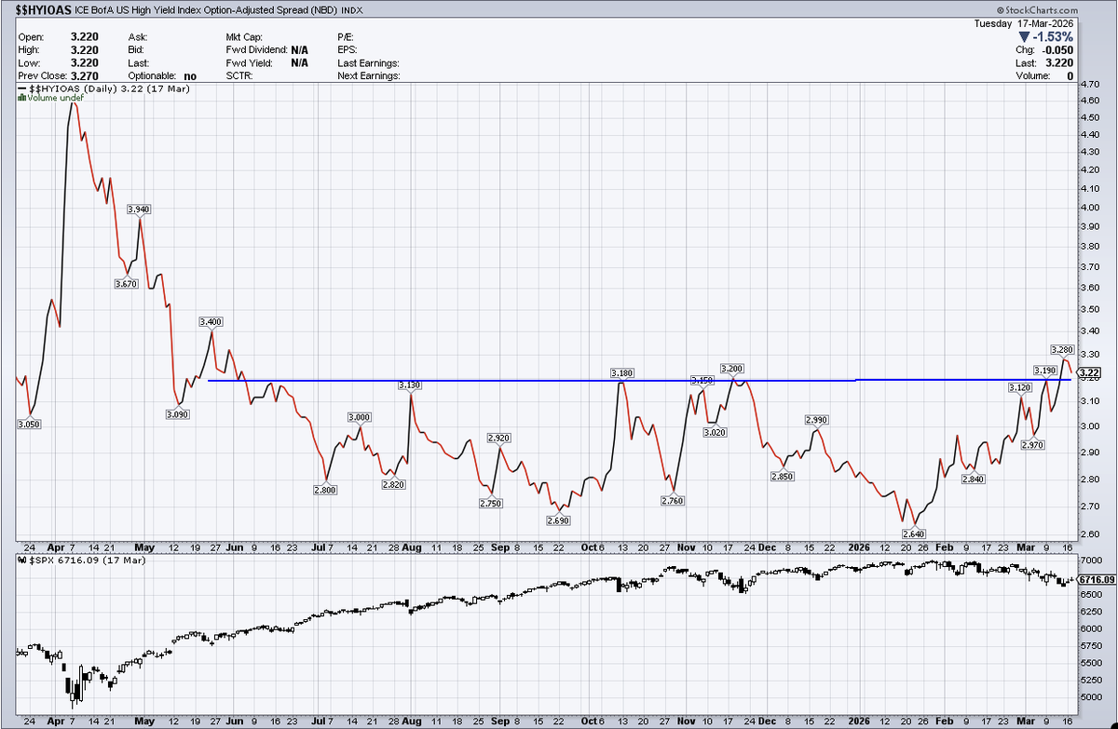The image size is (1118, 729).
Task: Click the 3.000 peak label
Action: [x=360, y=417]
